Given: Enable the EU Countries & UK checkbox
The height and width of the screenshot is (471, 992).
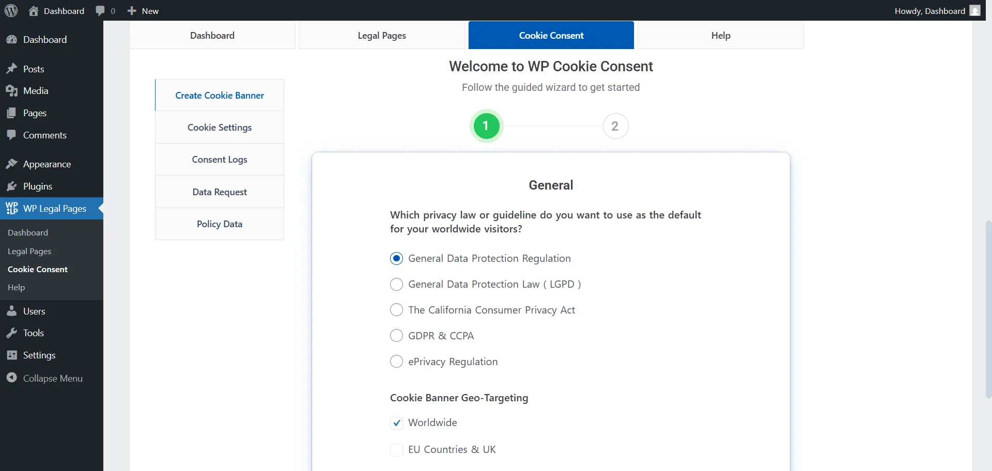Looking at the screenshot, I should coord(396,449).
